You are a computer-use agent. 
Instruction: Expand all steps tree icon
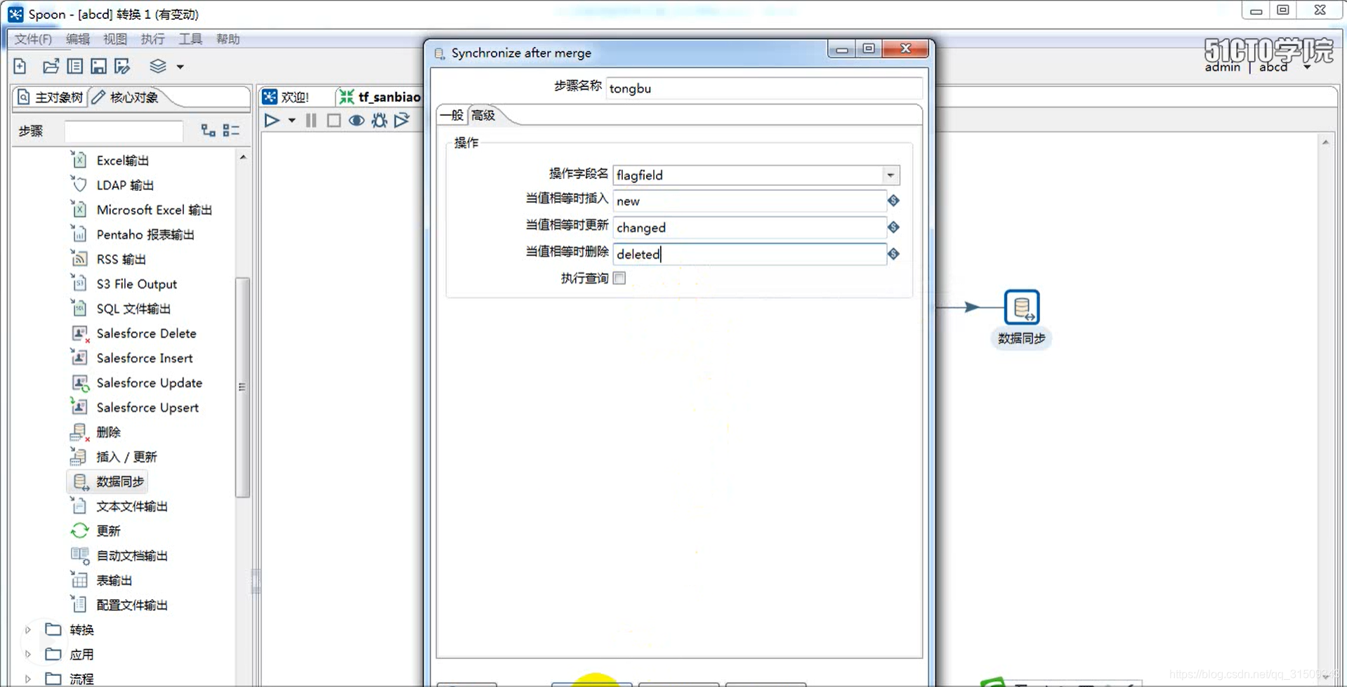pyautogui.click(x=208, y=131)
